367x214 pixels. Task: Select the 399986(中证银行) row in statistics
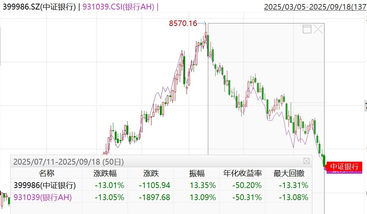point(45,185)
